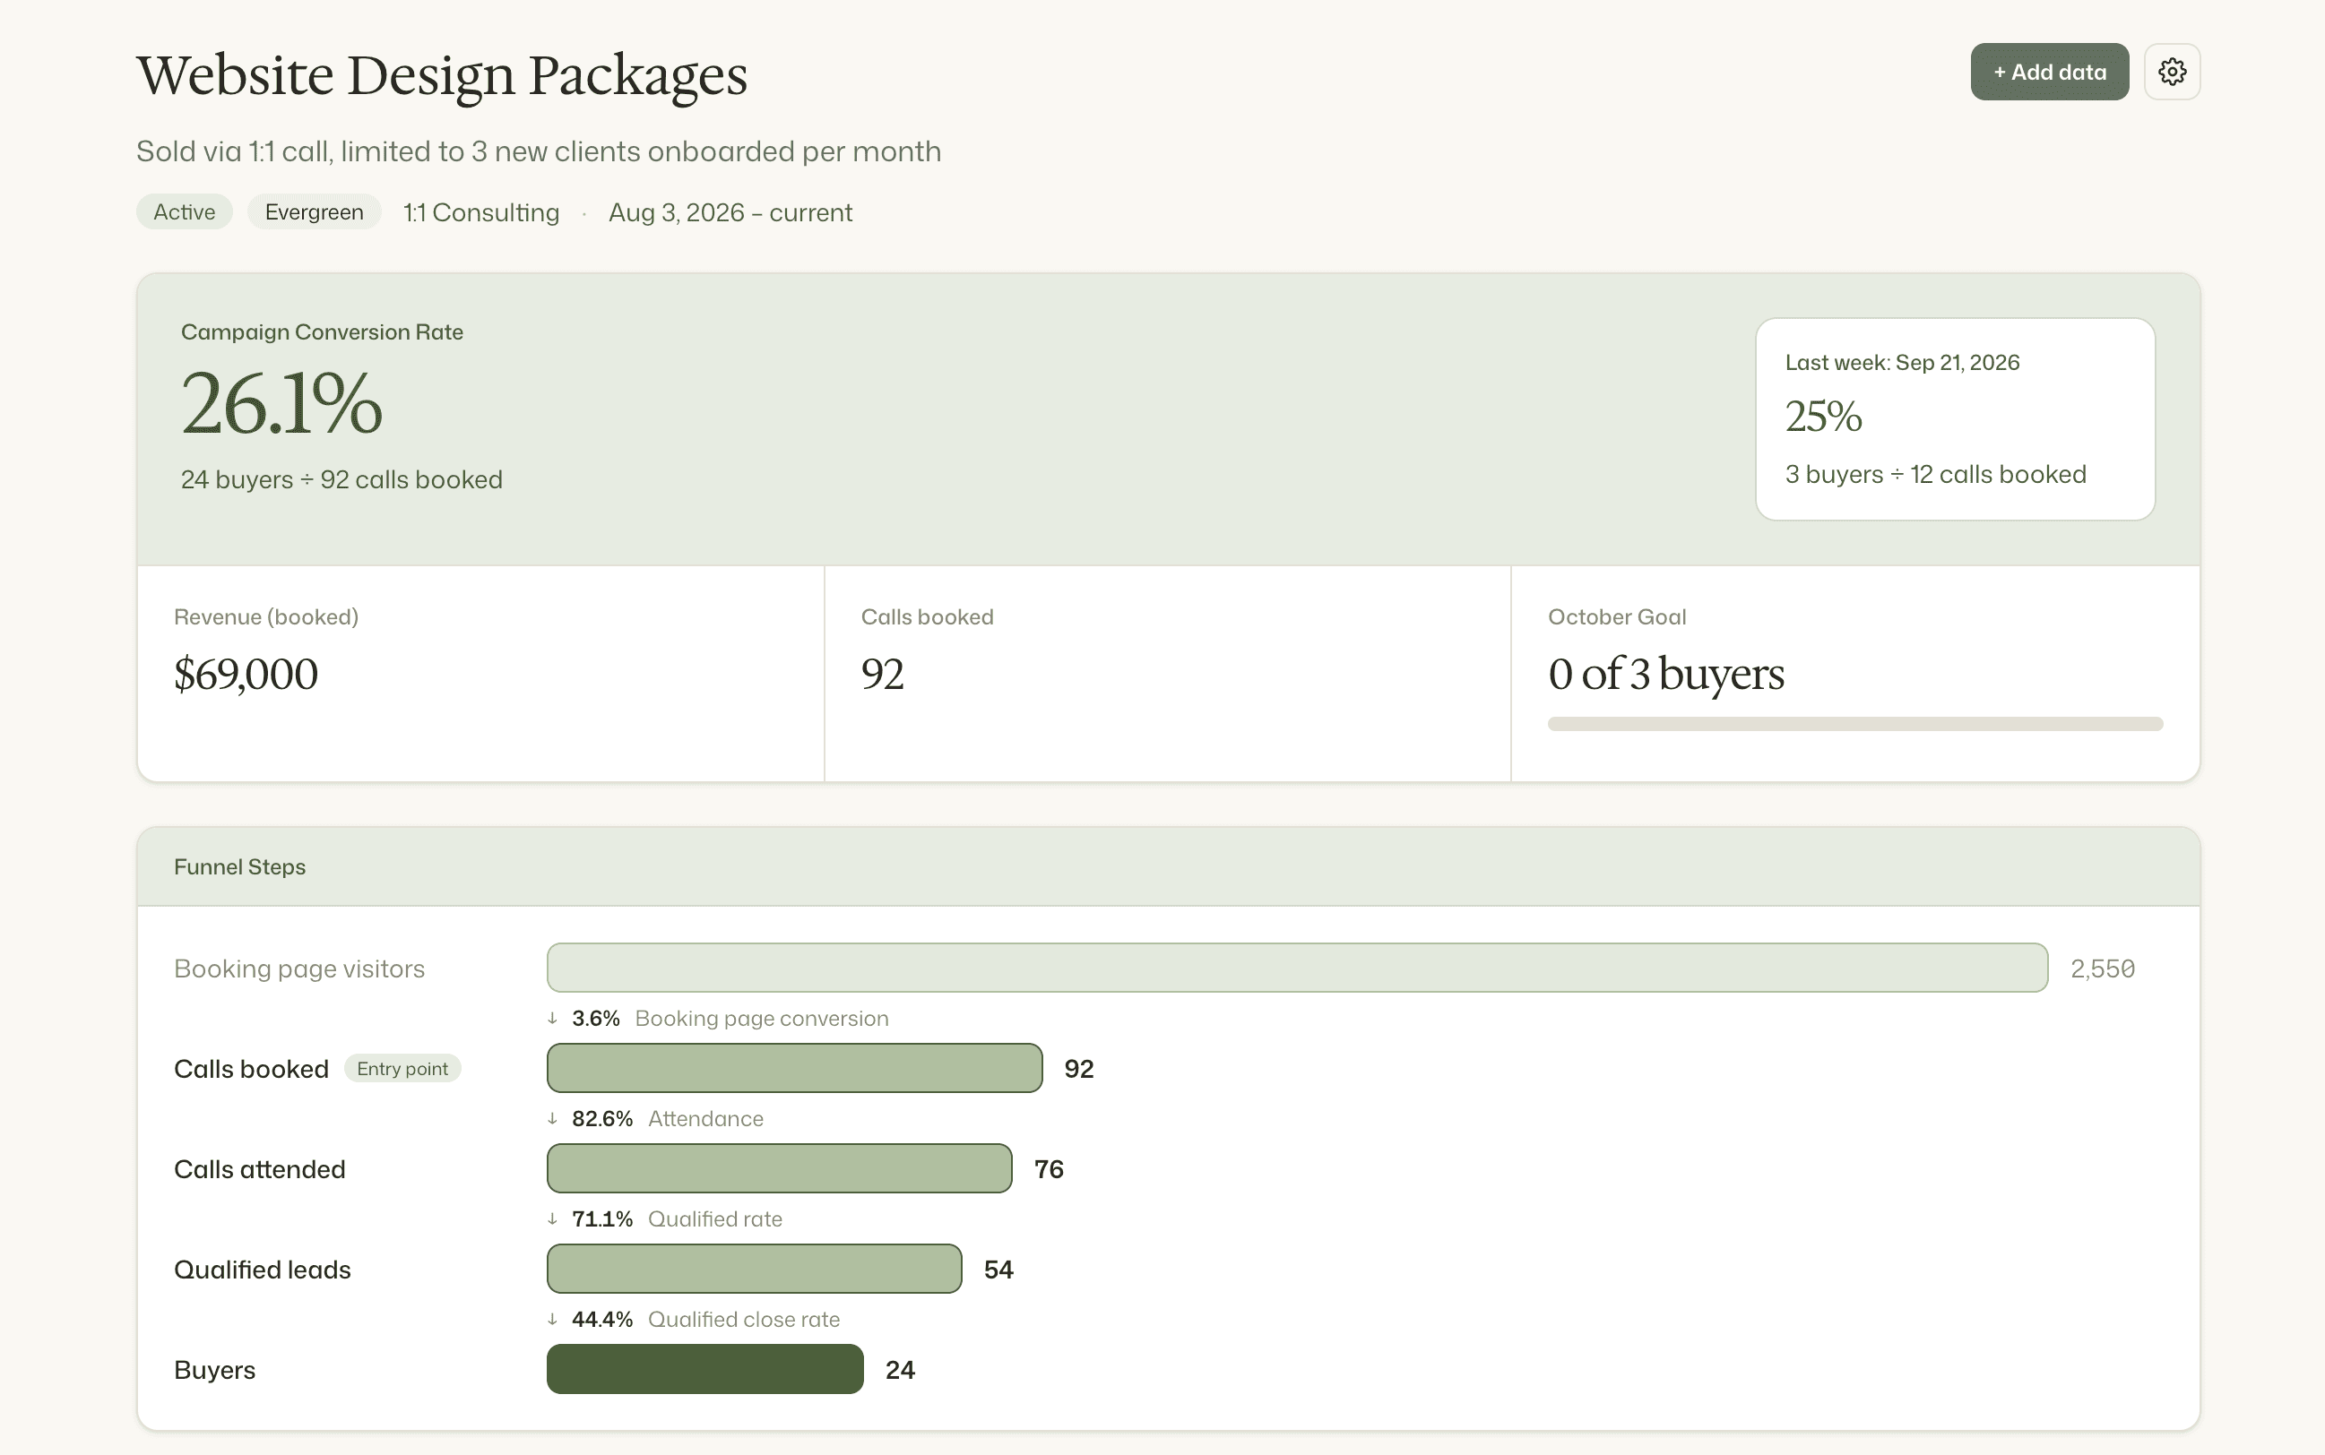Click the 44.4% Qualified close rate
The image size is (2325, 1455).
pyautogui.click(x=705, y=1320)
